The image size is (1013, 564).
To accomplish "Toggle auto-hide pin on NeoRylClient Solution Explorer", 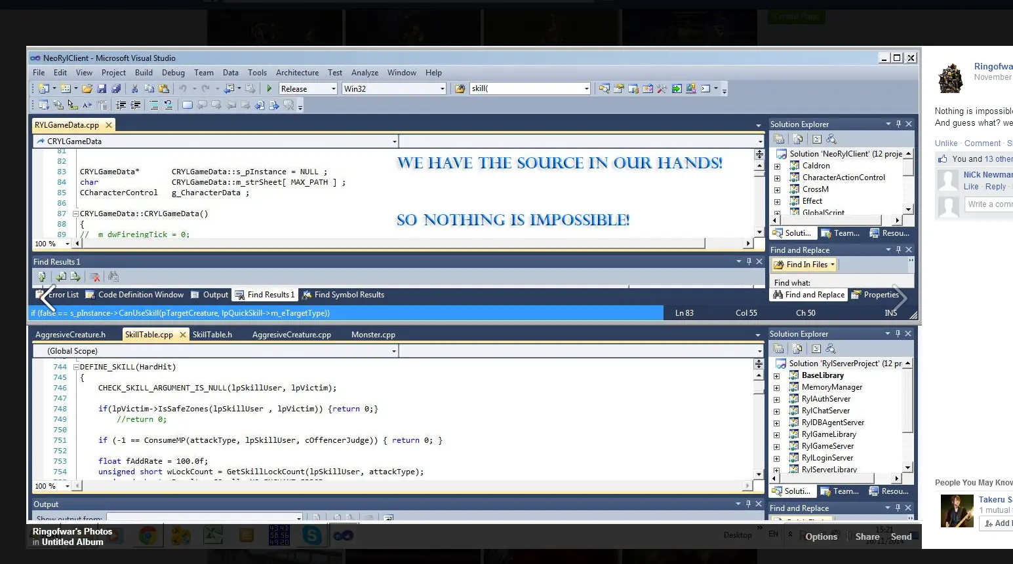I will tap(898, 124).
